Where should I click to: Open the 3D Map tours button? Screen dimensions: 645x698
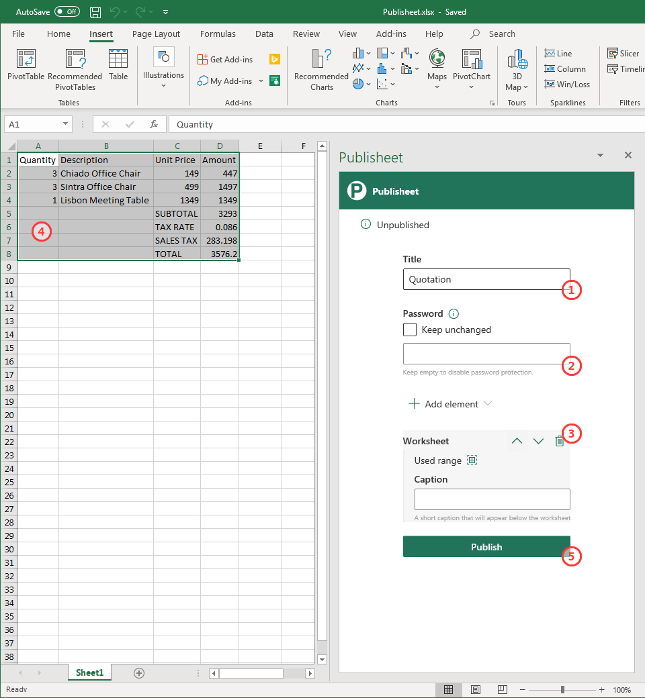[x=517, y=69]
